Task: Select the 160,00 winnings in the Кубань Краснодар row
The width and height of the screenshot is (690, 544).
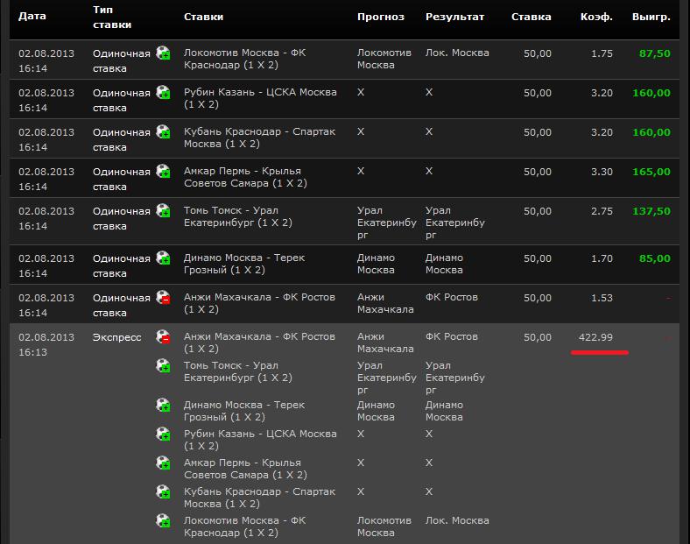Action: (x=651, y=132)
